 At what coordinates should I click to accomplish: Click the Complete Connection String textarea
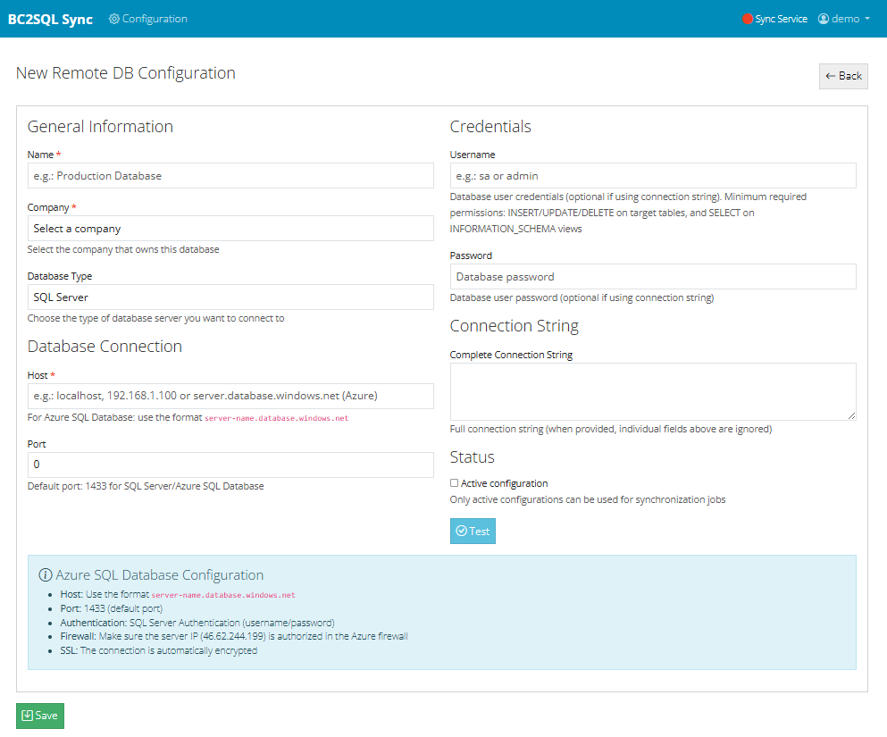pos(652,391)
